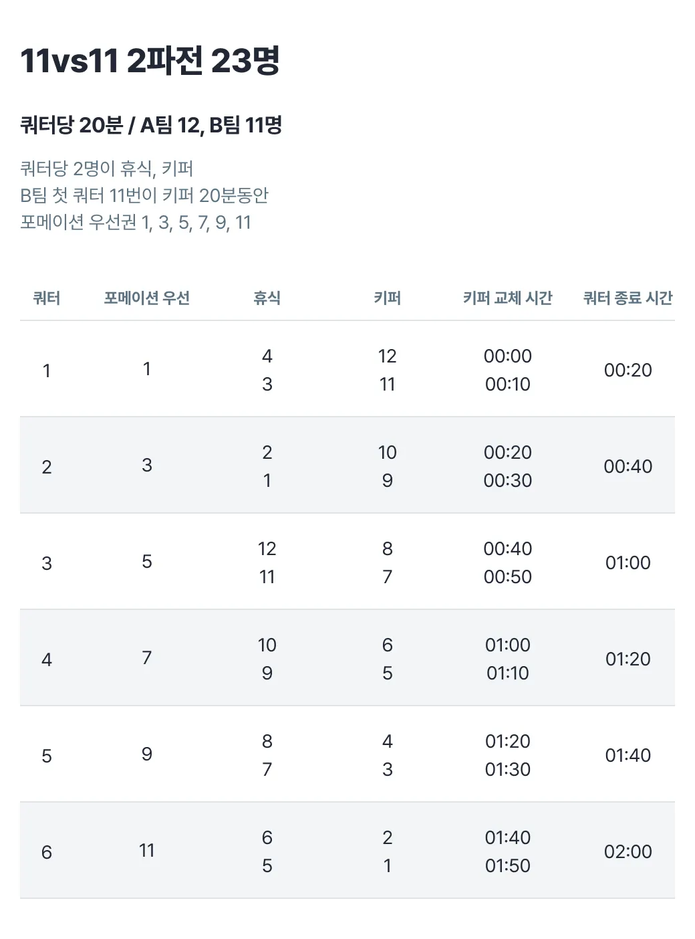Screen dimensions: 695x939
Task: Click the 00:40 quarter end time
Action: tap(628, 467)
